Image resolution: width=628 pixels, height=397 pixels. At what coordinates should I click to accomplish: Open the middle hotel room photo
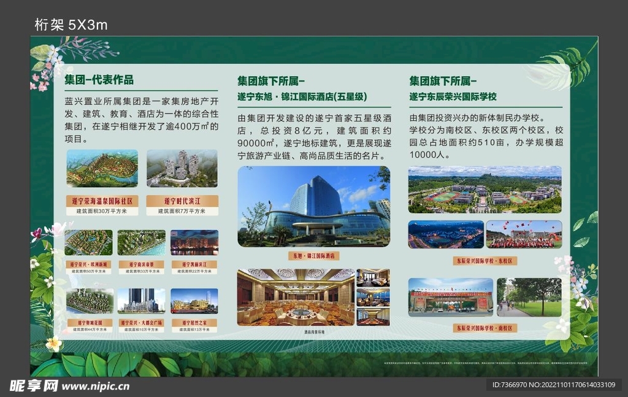coord(373,297)
